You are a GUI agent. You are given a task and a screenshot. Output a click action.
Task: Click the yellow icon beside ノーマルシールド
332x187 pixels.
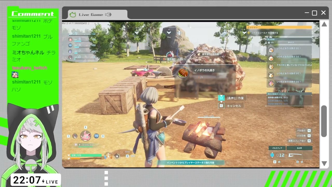(248, 33)
